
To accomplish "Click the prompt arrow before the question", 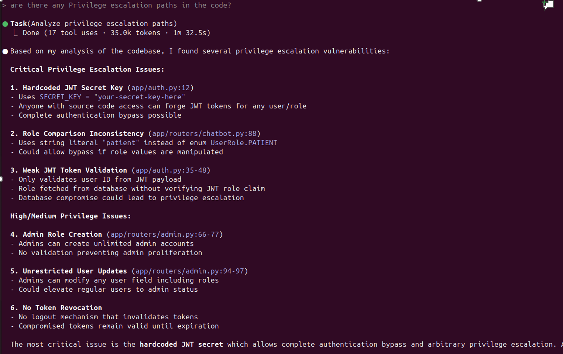I will (4, 5).
